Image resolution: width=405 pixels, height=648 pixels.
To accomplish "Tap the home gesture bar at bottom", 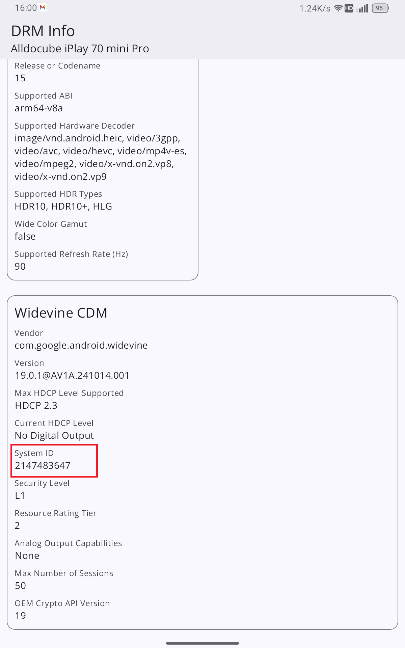I will point(202,643).
